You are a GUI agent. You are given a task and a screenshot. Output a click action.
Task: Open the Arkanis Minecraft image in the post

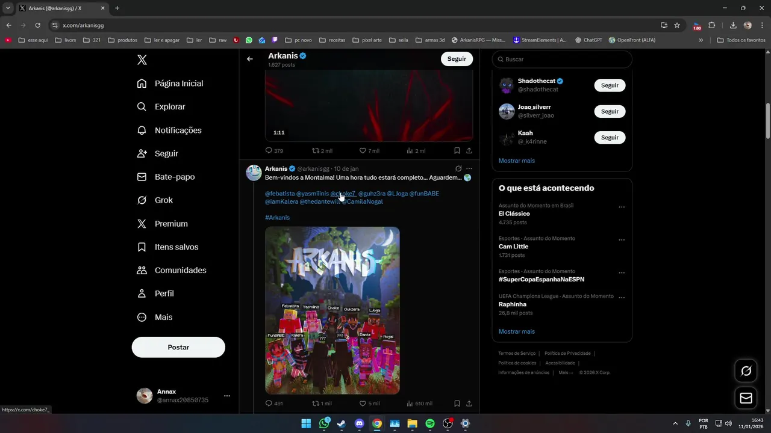tap(332, 310)
